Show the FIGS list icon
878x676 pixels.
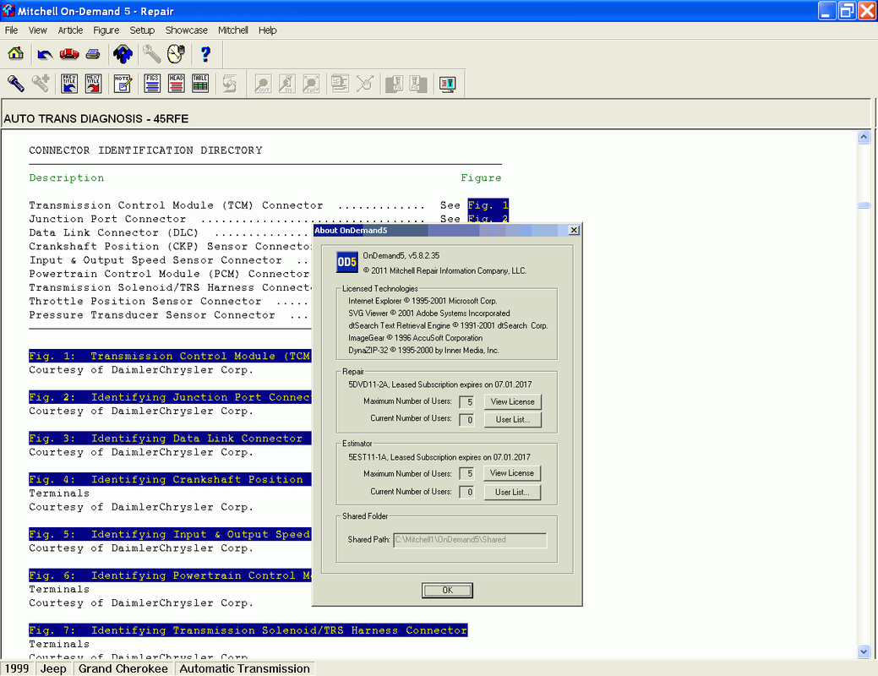click(x=152, y=84)
